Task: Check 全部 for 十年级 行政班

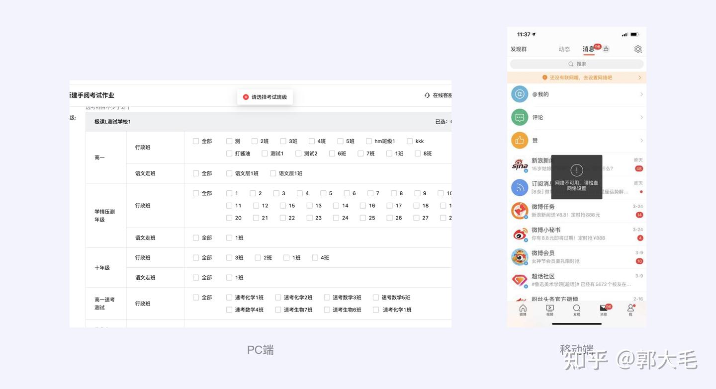Action: click(x=196, y=258)
